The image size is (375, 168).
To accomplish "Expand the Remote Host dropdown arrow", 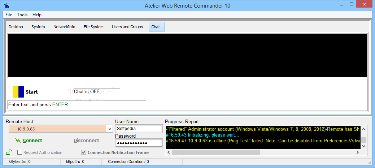I will (x=110, y=129).
